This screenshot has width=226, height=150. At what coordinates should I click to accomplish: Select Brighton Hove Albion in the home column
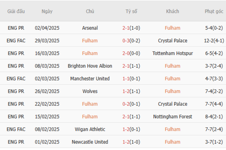tap(90, 66)
